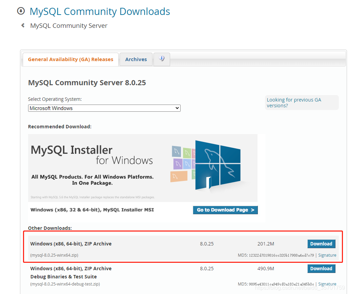Click the 490.9M size value

click(266, 269)
